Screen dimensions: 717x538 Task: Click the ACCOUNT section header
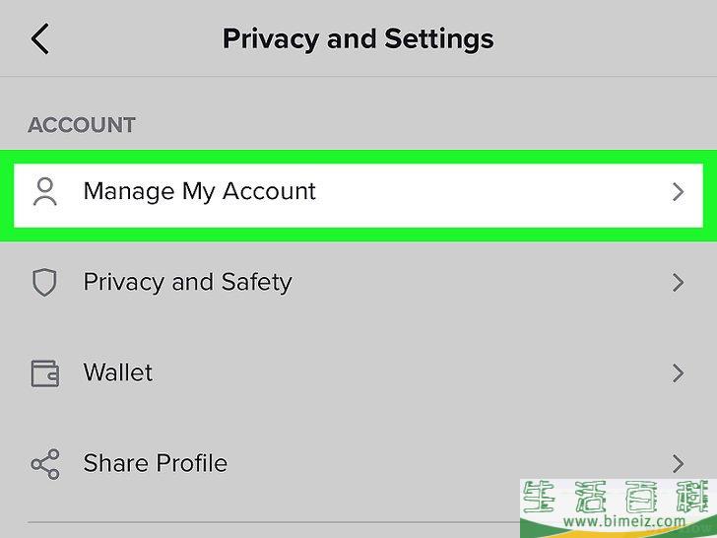tap(82, 125)
